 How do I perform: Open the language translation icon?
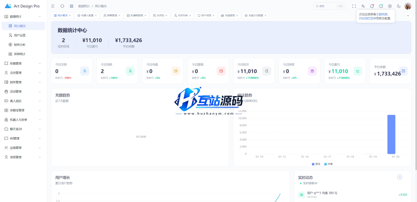[363, 6]
